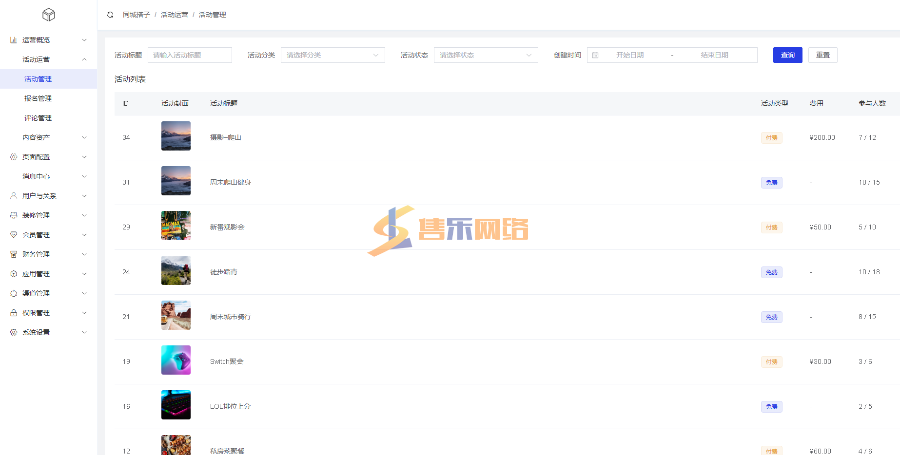Open the 活动状态 status dropdown
900x455 pixels.
(486, 55)
